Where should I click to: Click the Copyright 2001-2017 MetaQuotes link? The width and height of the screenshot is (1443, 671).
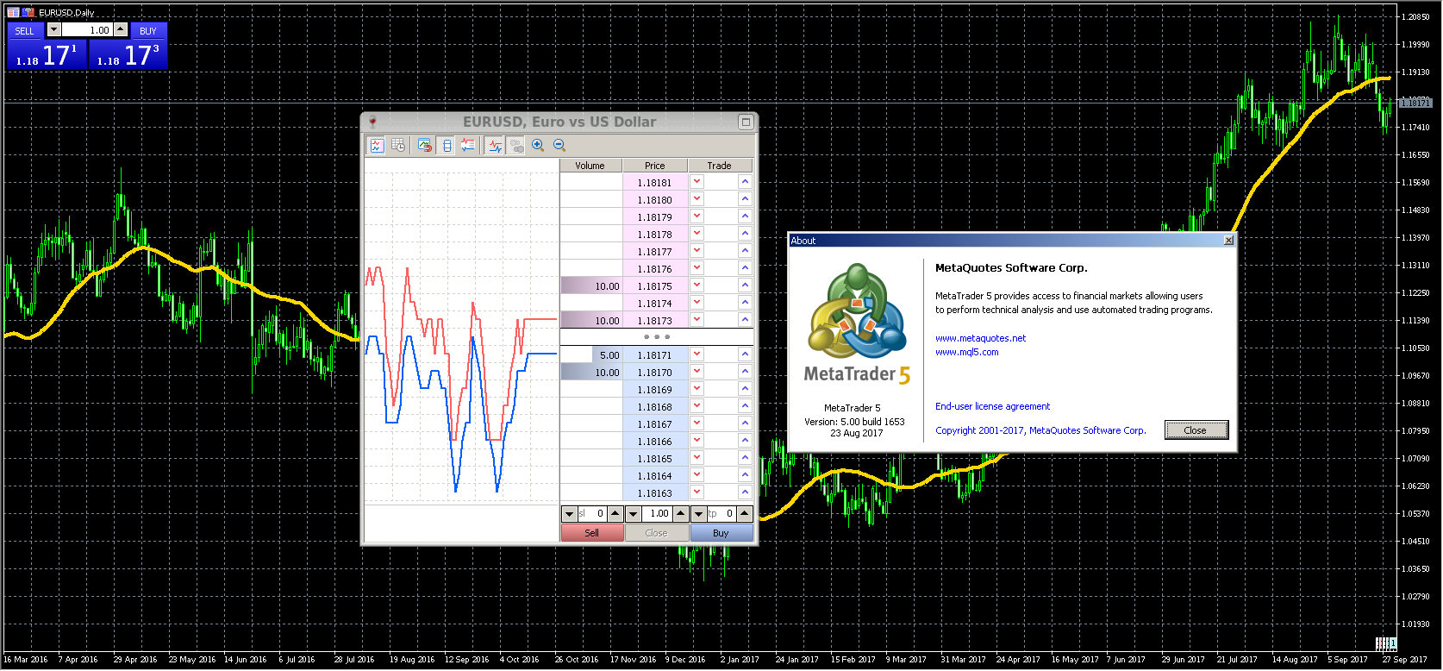pos(1040,431)
